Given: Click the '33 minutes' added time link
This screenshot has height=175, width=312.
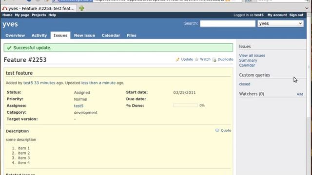Looking at the screenshot, I should (44, 83).
